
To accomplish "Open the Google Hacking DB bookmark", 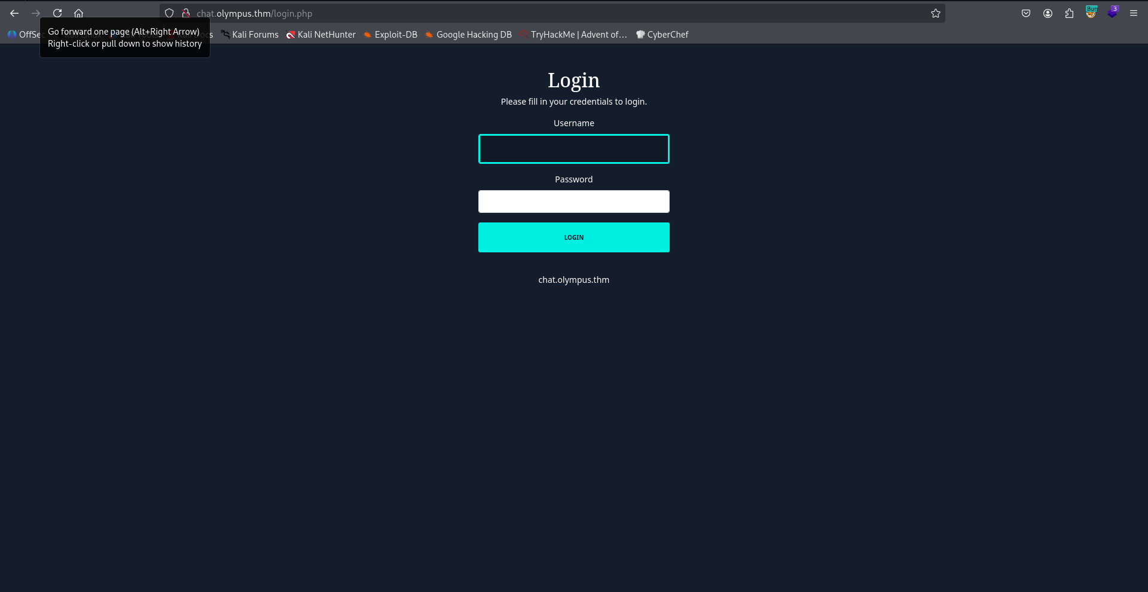I will [468, 35].
